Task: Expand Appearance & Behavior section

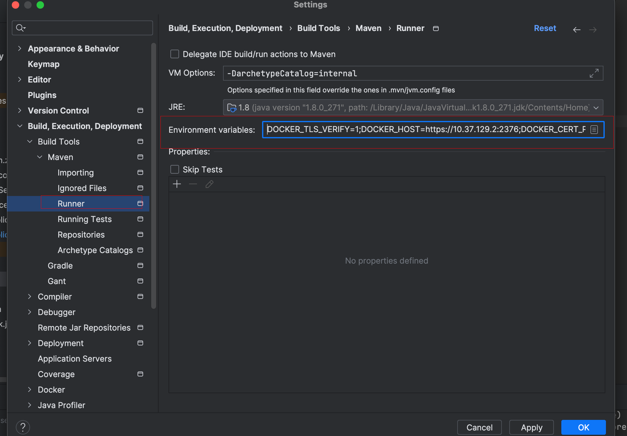Action: 20,49
